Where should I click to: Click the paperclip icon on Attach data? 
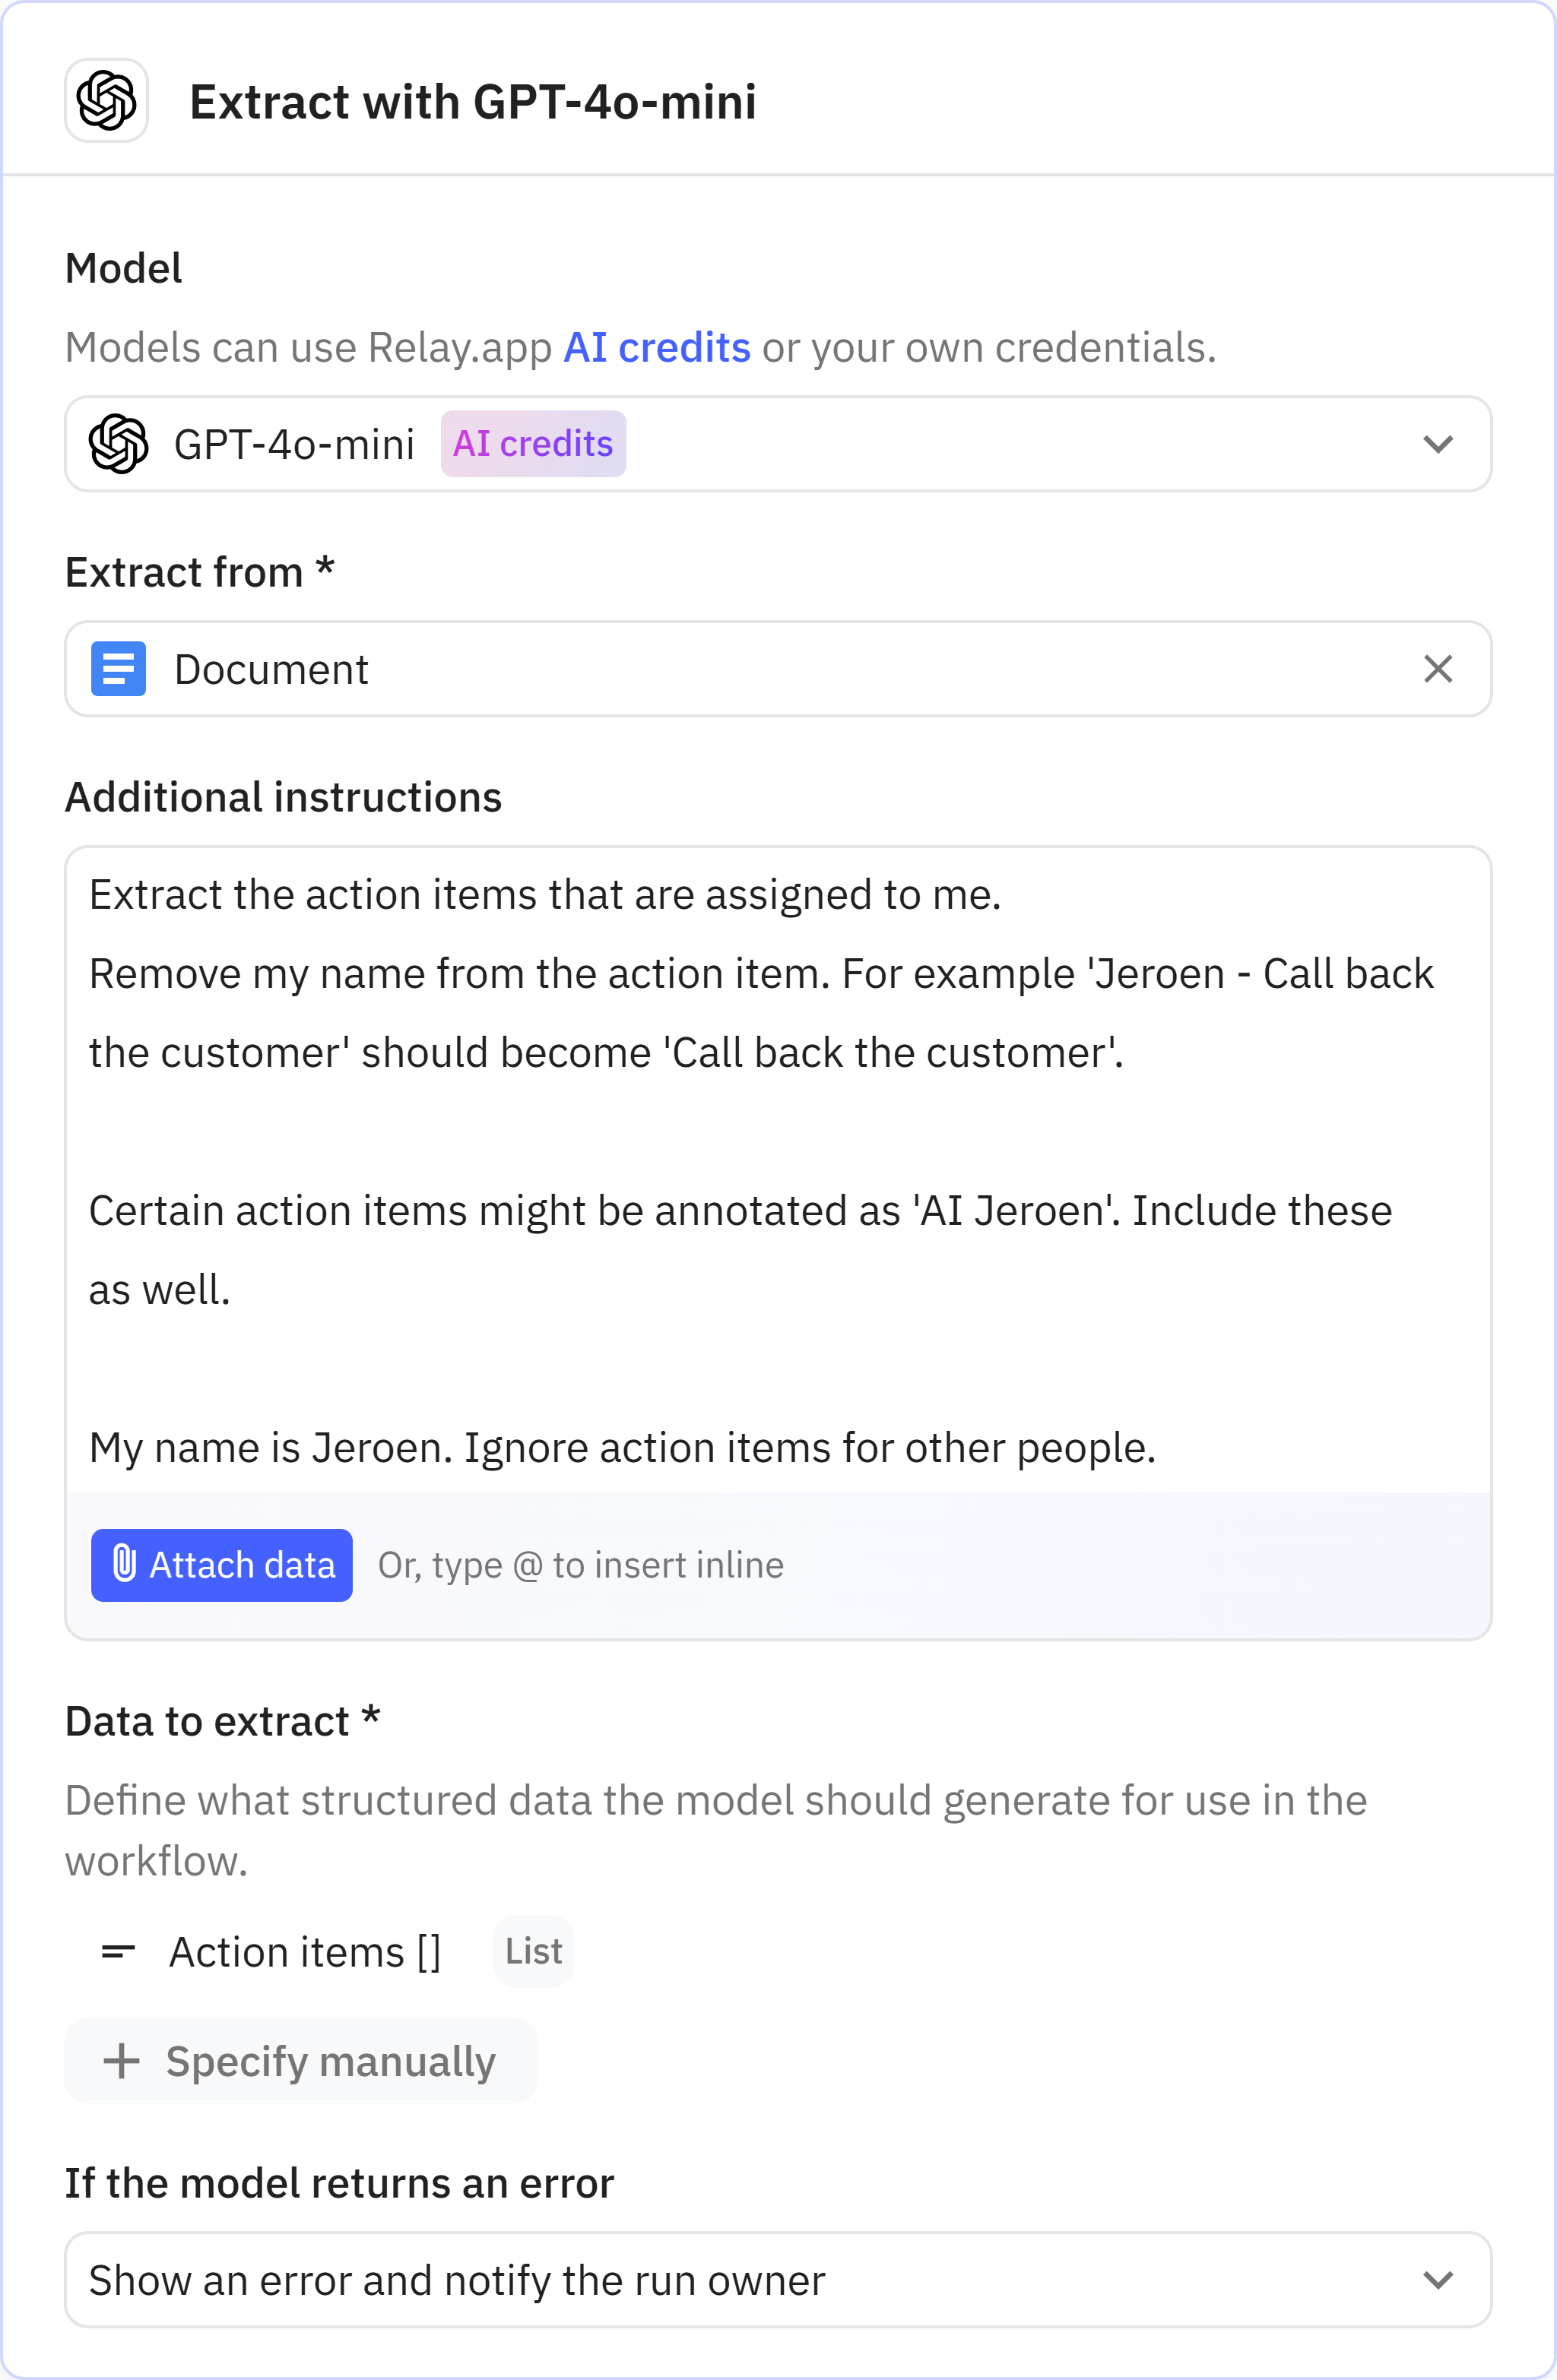(x=124, y=1564)
